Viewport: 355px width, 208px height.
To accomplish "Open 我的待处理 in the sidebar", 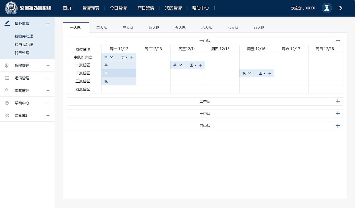I will click(x=24, y=36).
